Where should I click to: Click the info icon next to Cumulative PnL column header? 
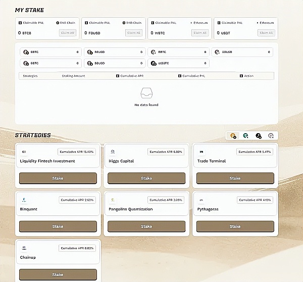[179, 76]
